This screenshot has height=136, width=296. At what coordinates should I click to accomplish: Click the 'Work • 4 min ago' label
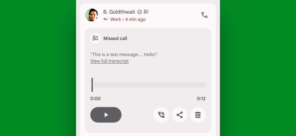(128, 19)
